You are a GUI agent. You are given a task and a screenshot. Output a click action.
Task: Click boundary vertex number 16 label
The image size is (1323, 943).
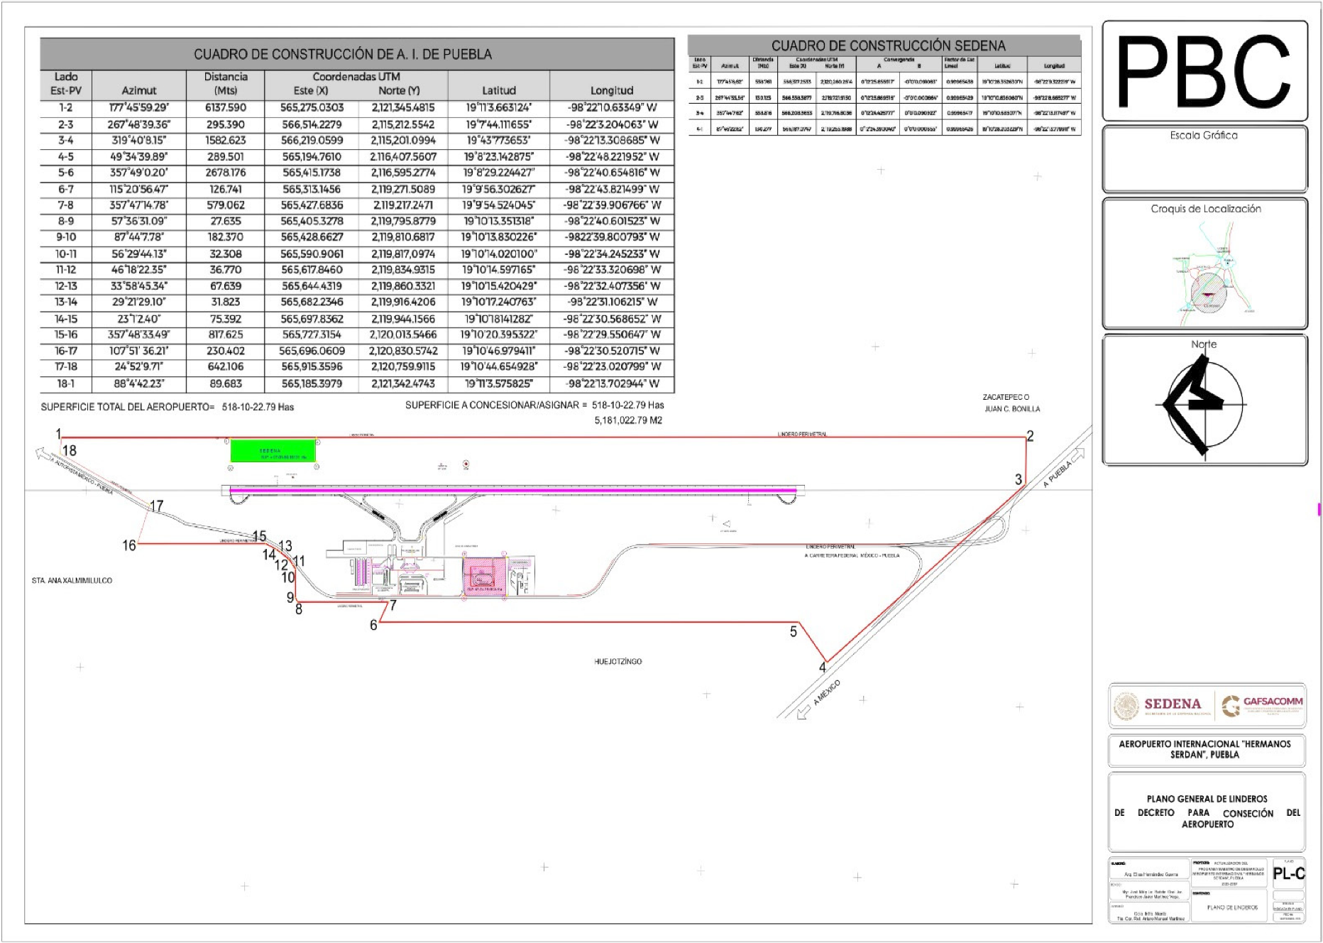[x=128, y=545]
